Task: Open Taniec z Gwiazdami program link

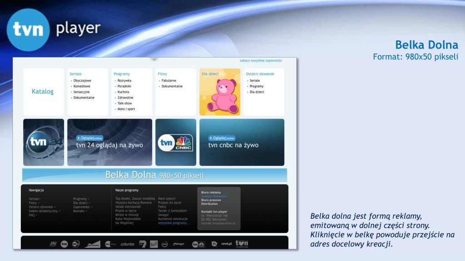Action: tap(172, 211)
